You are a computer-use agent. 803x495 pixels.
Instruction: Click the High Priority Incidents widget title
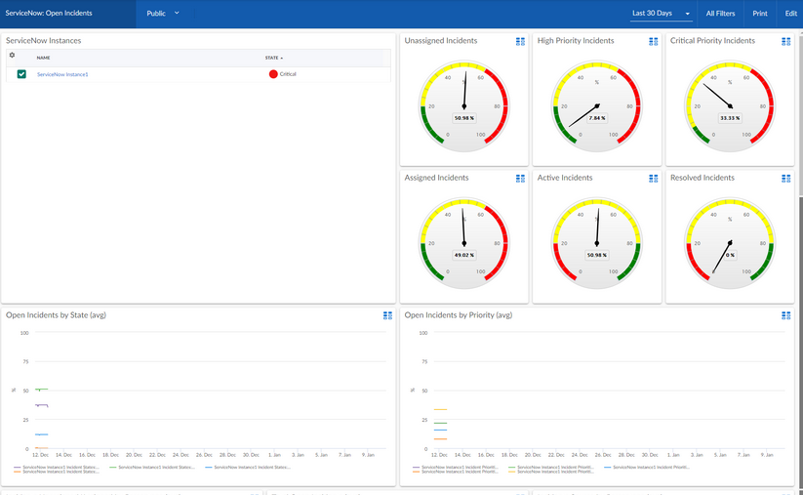(x=575, y=40)
